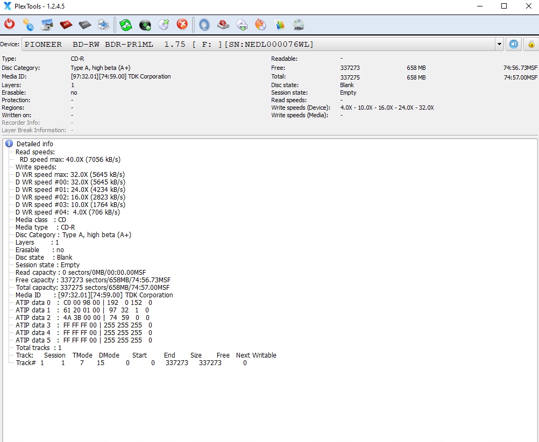Click the PlexTools X logo in title bar
539x442 pixels.
(7, 6)
